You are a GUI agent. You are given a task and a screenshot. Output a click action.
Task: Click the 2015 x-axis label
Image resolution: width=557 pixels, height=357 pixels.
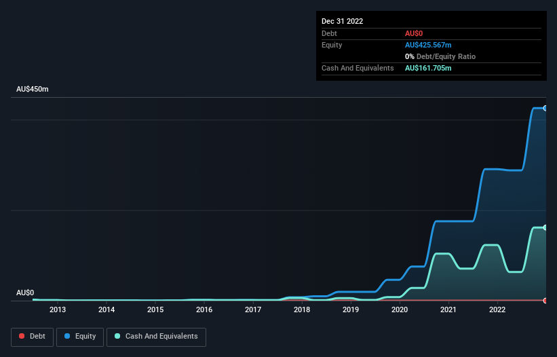click(155, 309)
